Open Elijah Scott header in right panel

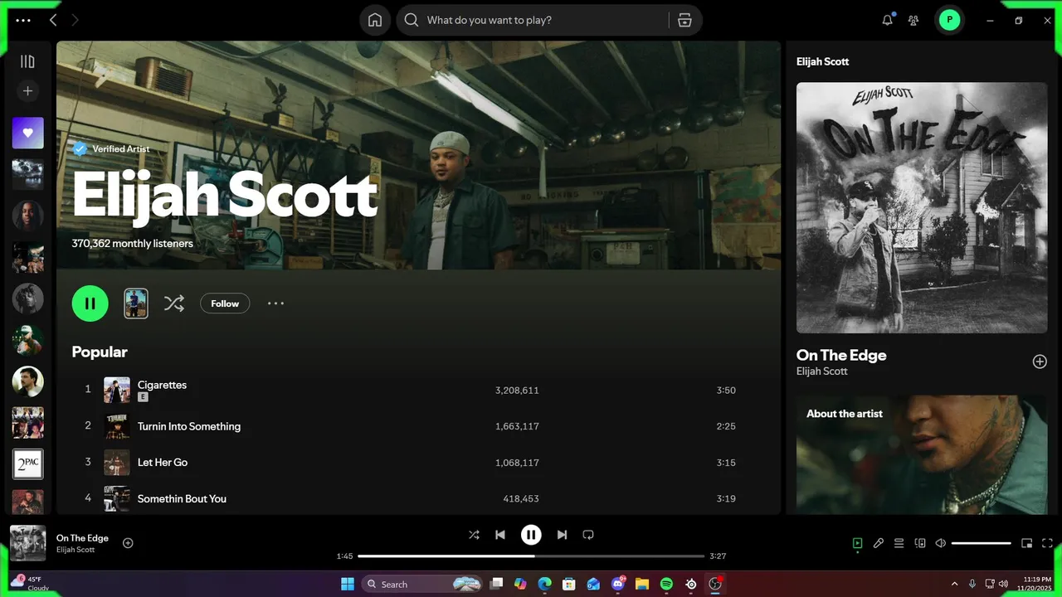[x=822, y=61]
